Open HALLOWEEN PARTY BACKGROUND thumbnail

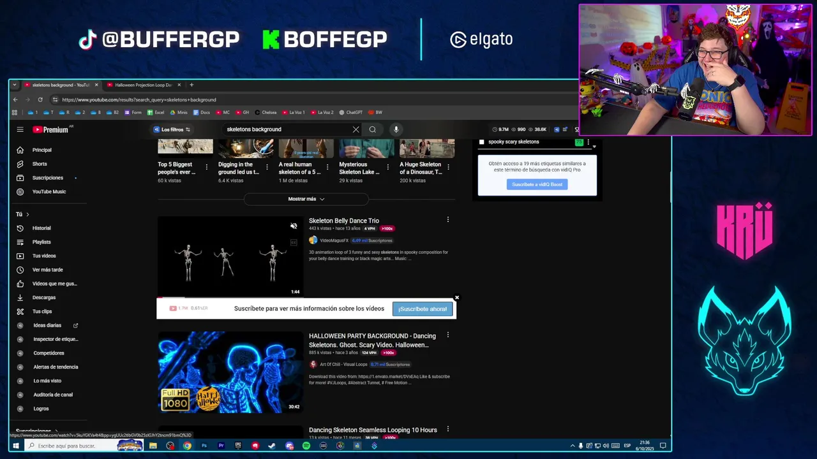click(230, 372)
